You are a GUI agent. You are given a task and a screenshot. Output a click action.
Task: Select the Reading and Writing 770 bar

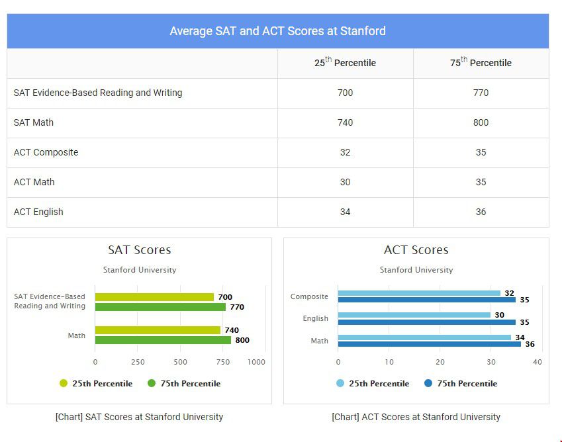pyautogui.click(x=161, y=307)
